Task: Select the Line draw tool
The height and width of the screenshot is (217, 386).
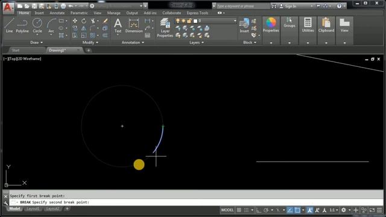Action: point(9,25)
